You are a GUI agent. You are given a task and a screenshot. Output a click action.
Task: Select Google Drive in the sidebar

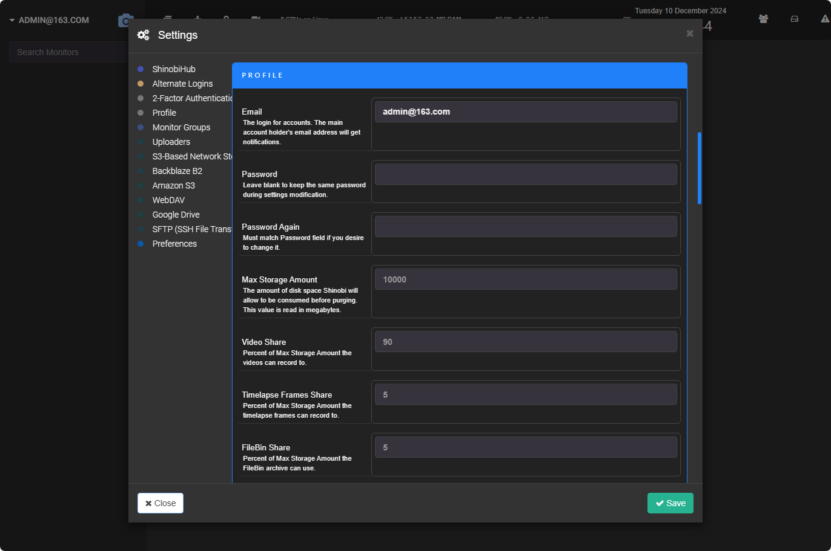pos(176,215)
